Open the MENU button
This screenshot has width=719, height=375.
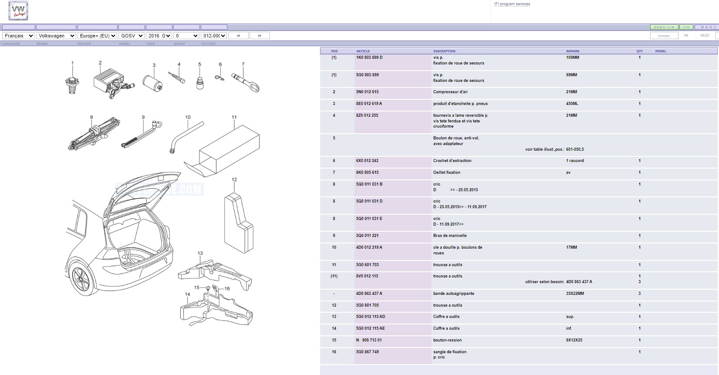707,27
